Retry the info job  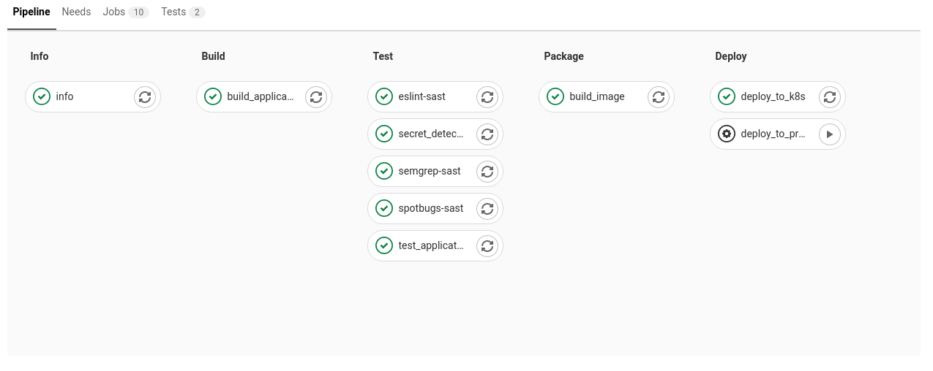pos(145,96)
